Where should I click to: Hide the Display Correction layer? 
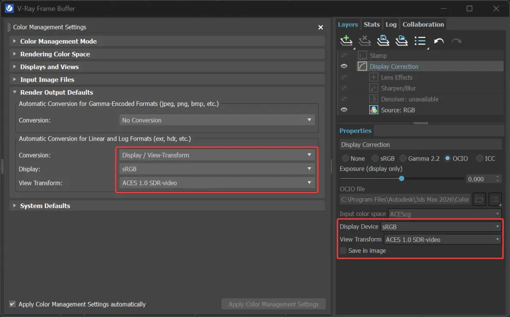[344, 66]
